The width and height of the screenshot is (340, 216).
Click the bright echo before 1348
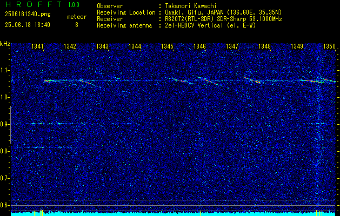[252, 80]
